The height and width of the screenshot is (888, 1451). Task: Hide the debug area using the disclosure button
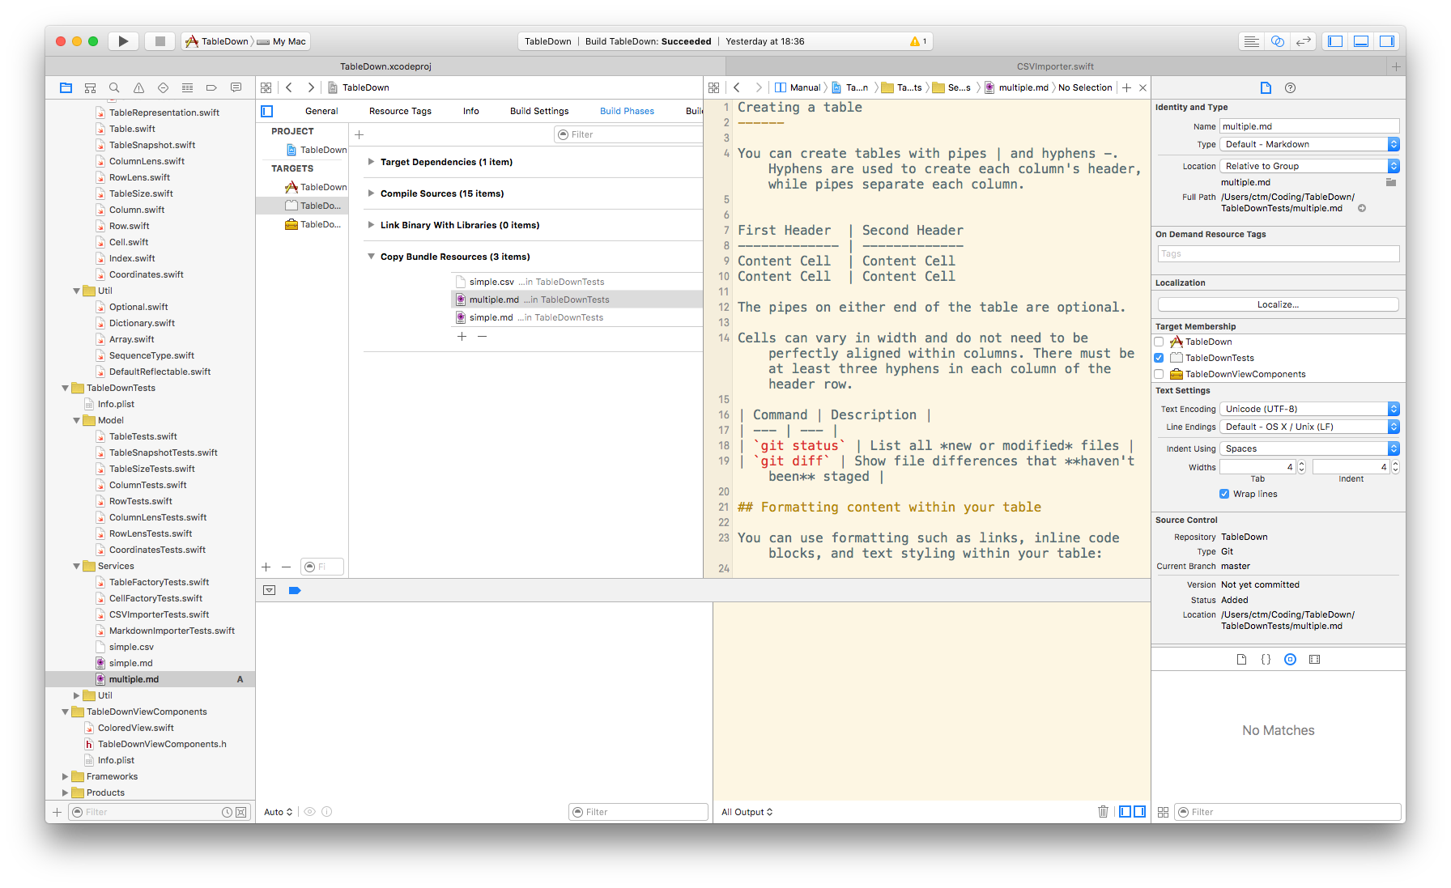[x=269, y=590]
